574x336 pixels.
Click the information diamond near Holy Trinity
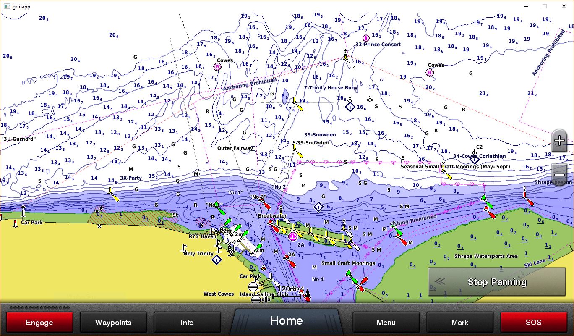coord(217,260)
